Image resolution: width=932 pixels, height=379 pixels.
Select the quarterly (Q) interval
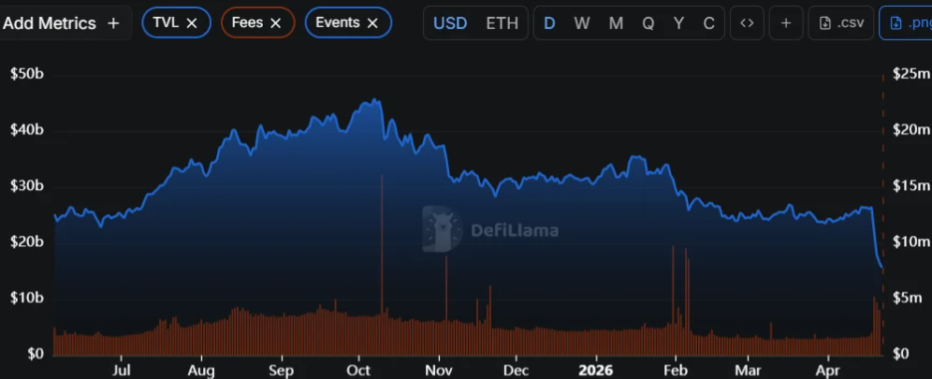[648, 23]
